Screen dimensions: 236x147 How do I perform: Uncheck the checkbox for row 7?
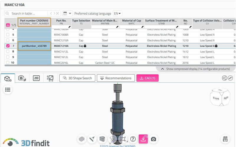pyautogui.click(x=8, y=46)
